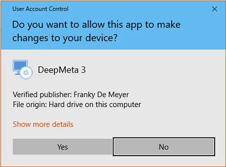Click the Franky De Meyer publisher name
The image size is (226, 167).
[x=101, y=95]
